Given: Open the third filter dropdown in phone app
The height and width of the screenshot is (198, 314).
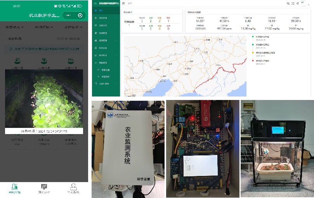Looking at the screenshot, I should pos(73,27).
